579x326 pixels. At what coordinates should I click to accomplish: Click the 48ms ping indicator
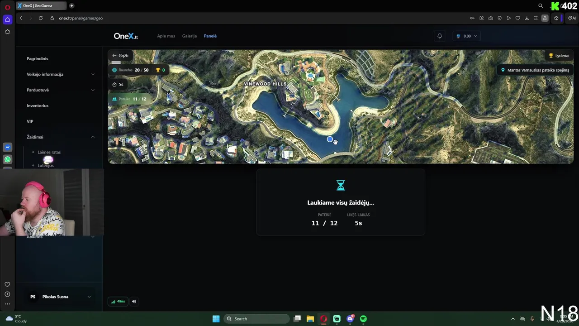click(118, 301)
